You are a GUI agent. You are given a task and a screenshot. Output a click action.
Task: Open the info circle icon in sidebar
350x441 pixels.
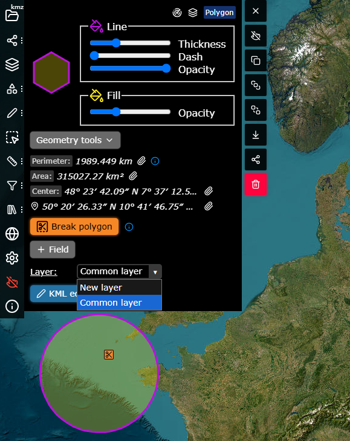12,306
